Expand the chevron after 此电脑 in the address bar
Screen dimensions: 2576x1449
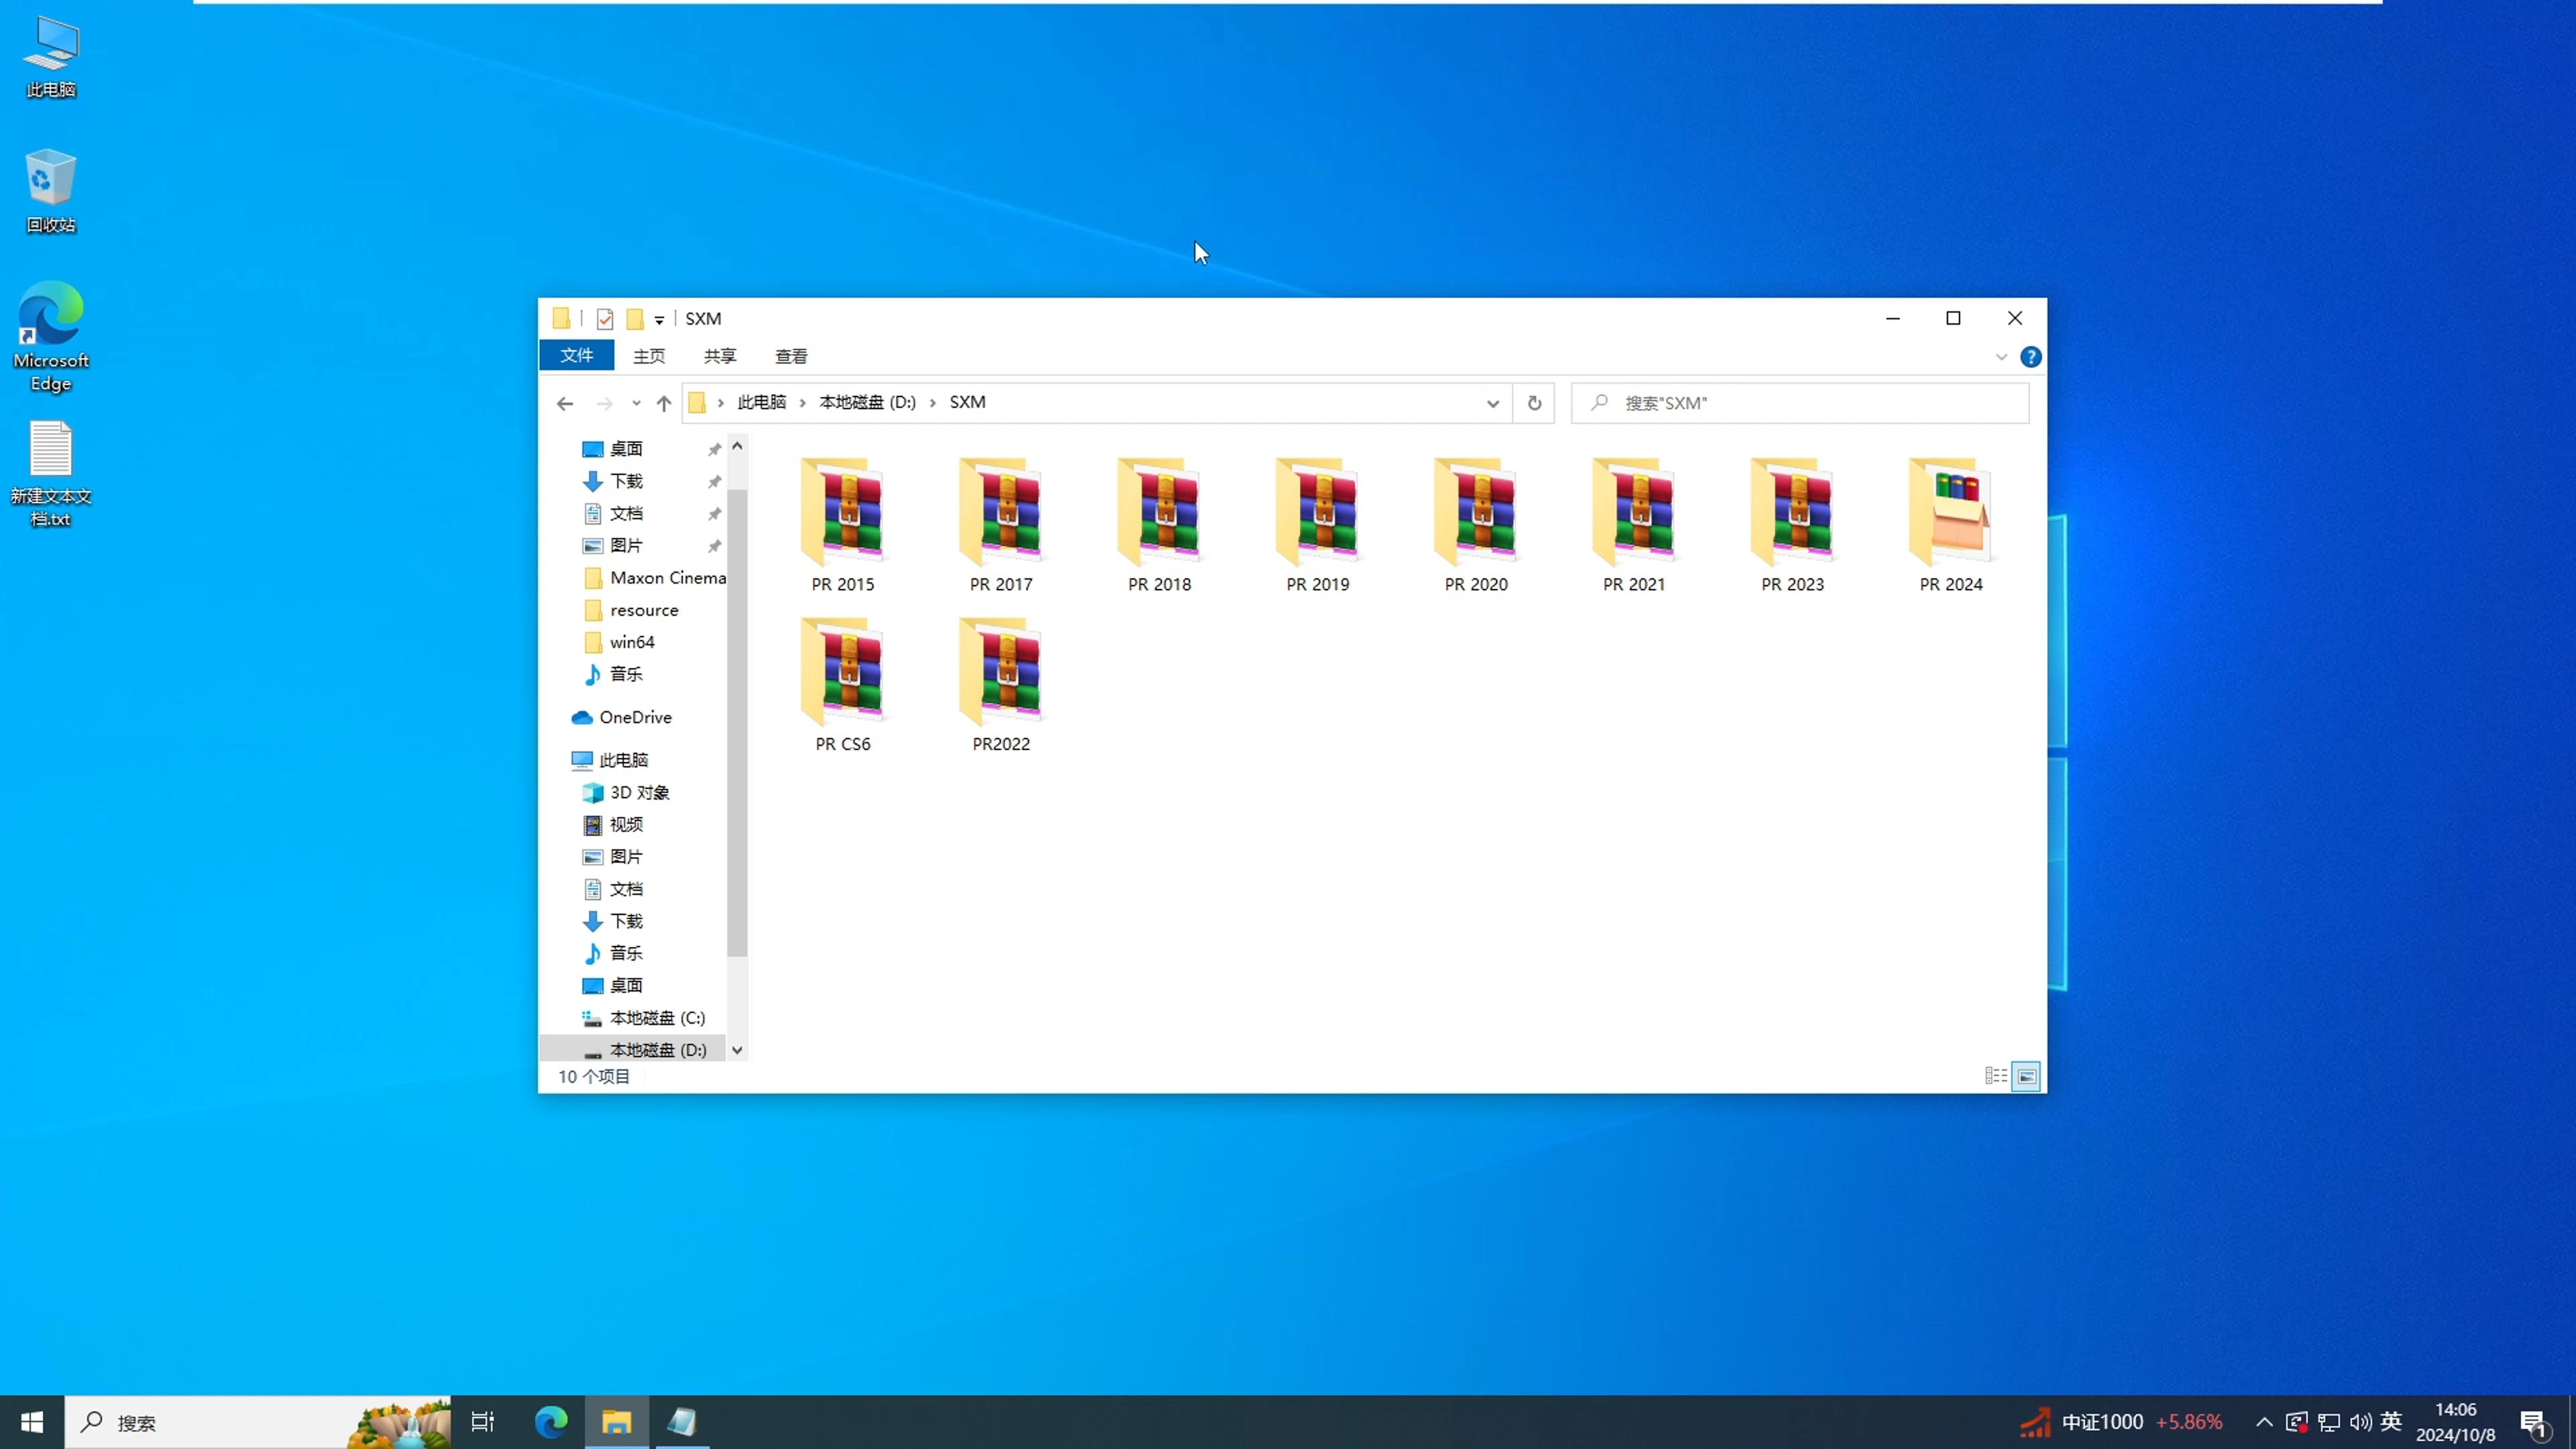[x=802, y=402]
